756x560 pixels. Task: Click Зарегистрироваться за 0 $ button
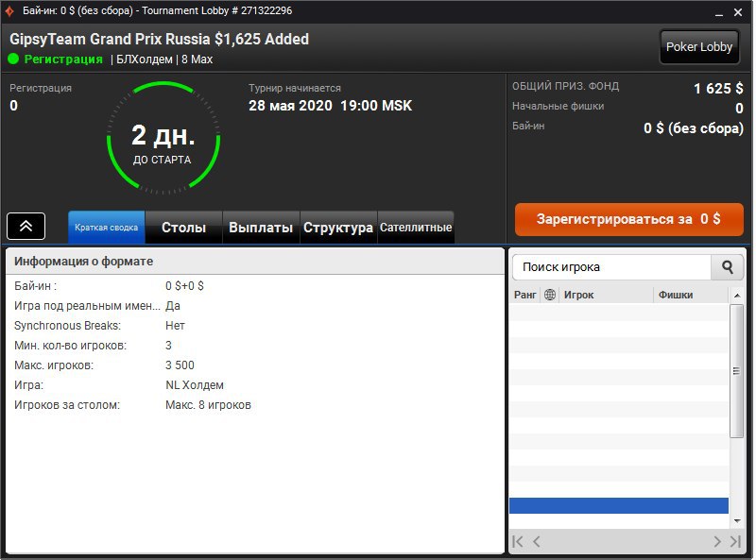[629, 219]
